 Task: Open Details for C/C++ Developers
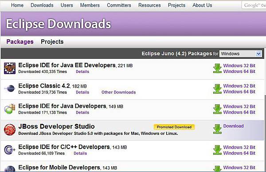pos(80,153)
